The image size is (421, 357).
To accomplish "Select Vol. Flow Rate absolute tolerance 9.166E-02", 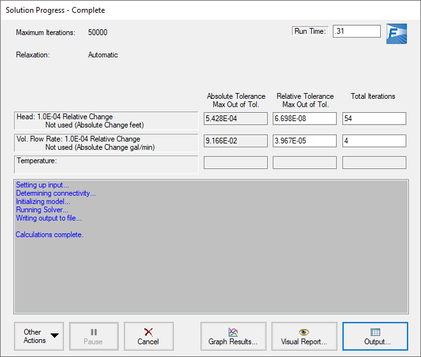I will [x=235, y=141].
